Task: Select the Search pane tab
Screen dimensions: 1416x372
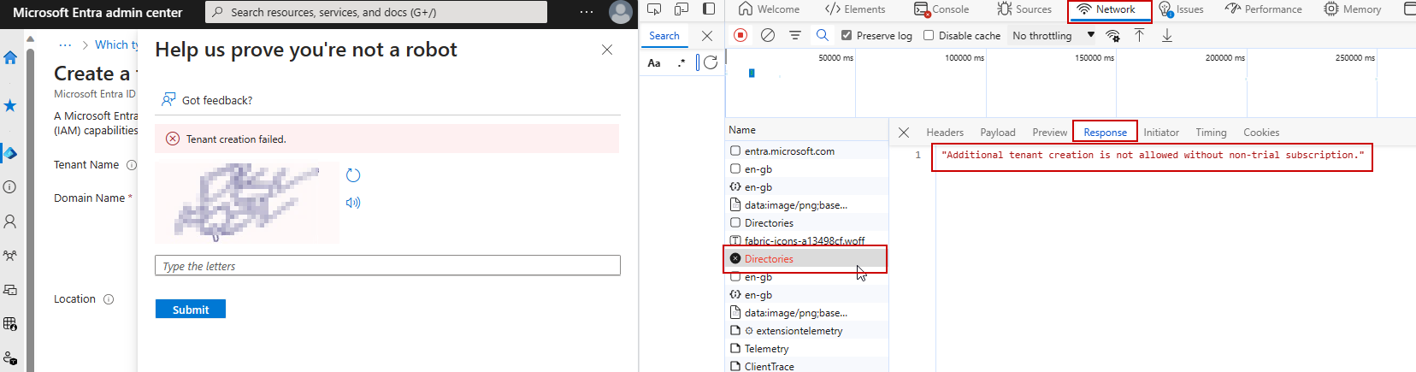Action: point(664,36)
